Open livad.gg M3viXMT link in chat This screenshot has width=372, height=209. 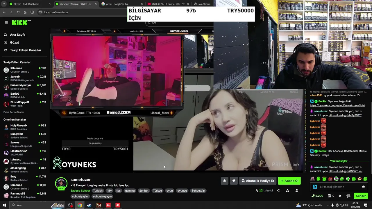(x=345, y=115)
